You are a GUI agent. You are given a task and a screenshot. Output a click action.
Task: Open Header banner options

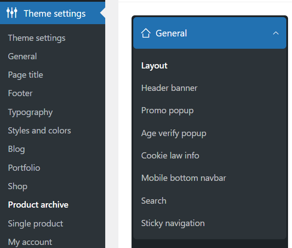(169, 88)
